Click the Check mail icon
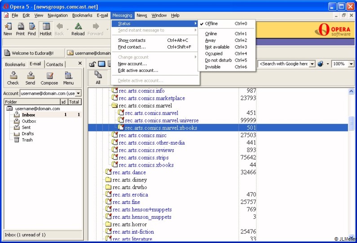 click(x=13, y=78)
